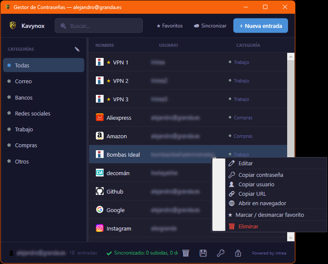Click the edit categories pencil icon
328x264 pixels.
77,49
